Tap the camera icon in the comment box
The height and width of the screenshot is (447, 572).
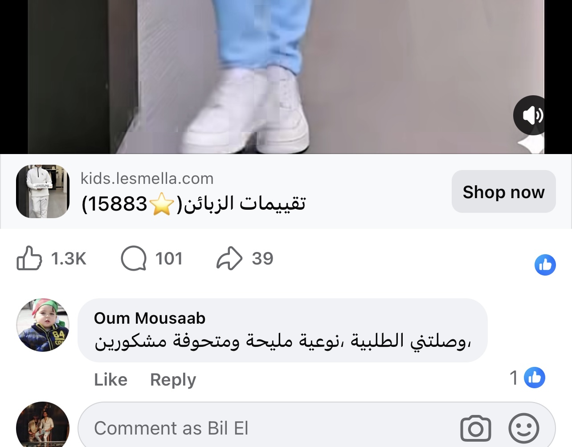(x=475, y=428)
